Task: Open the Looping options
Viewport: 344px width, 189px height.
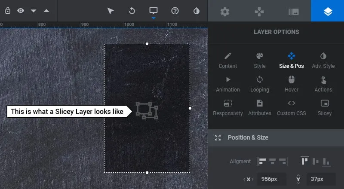Action: (x=260, y=84)
